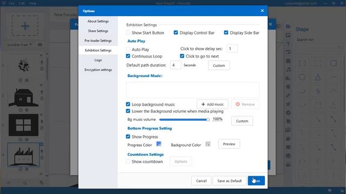Open the Background Color picker

click(x=208, y=144)
